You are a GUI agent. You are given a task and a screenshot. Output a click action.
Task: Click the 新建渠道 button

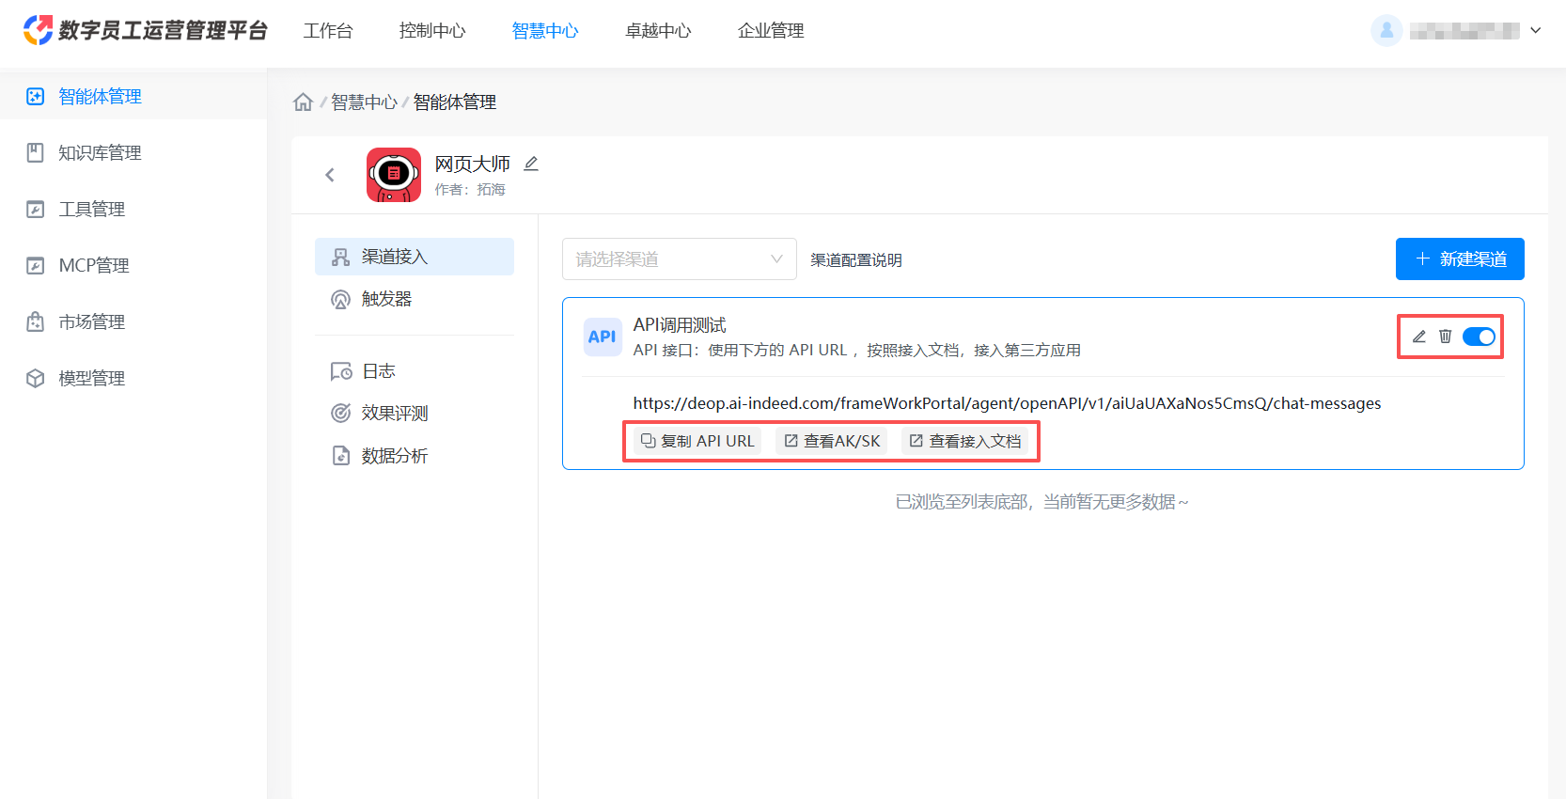click(x=1459, y=259)
